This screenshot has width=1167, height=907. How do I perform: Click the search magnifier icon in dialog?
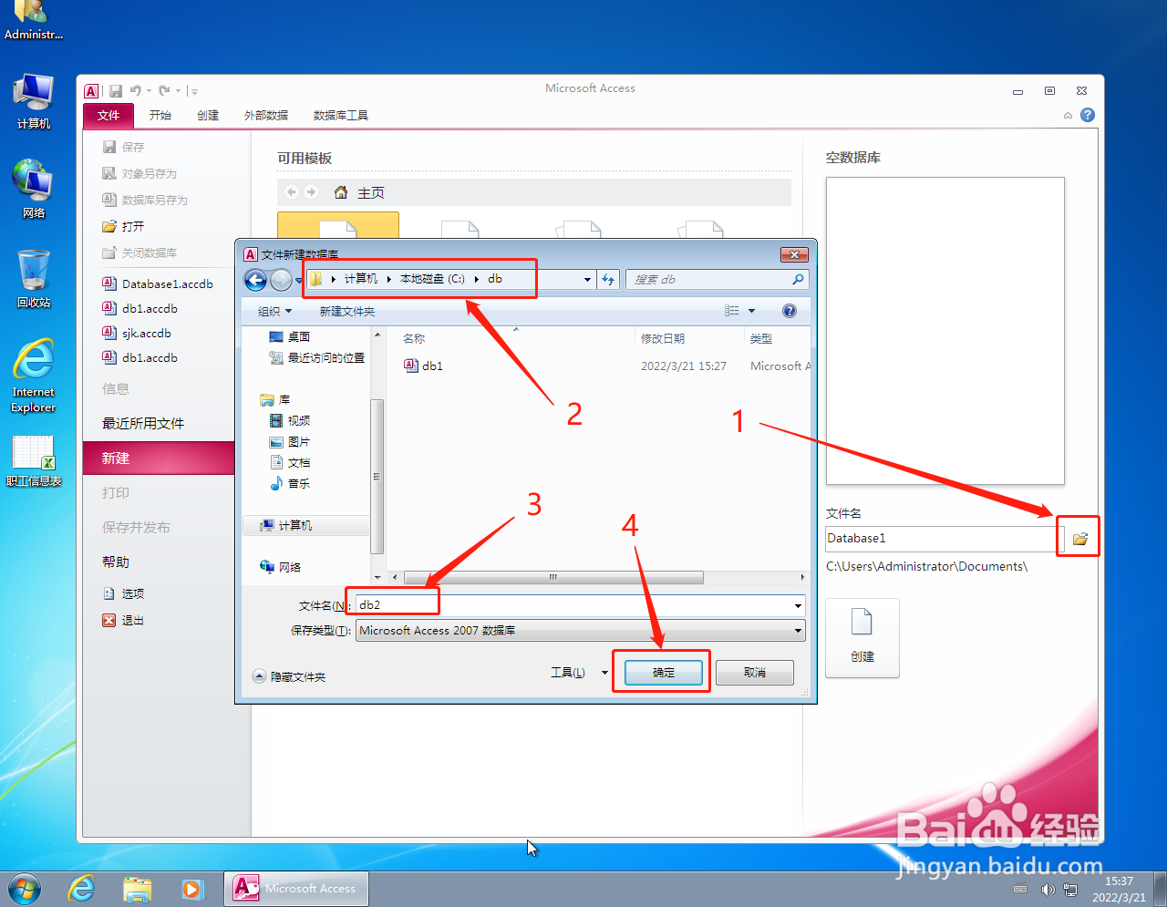[798, 280]
